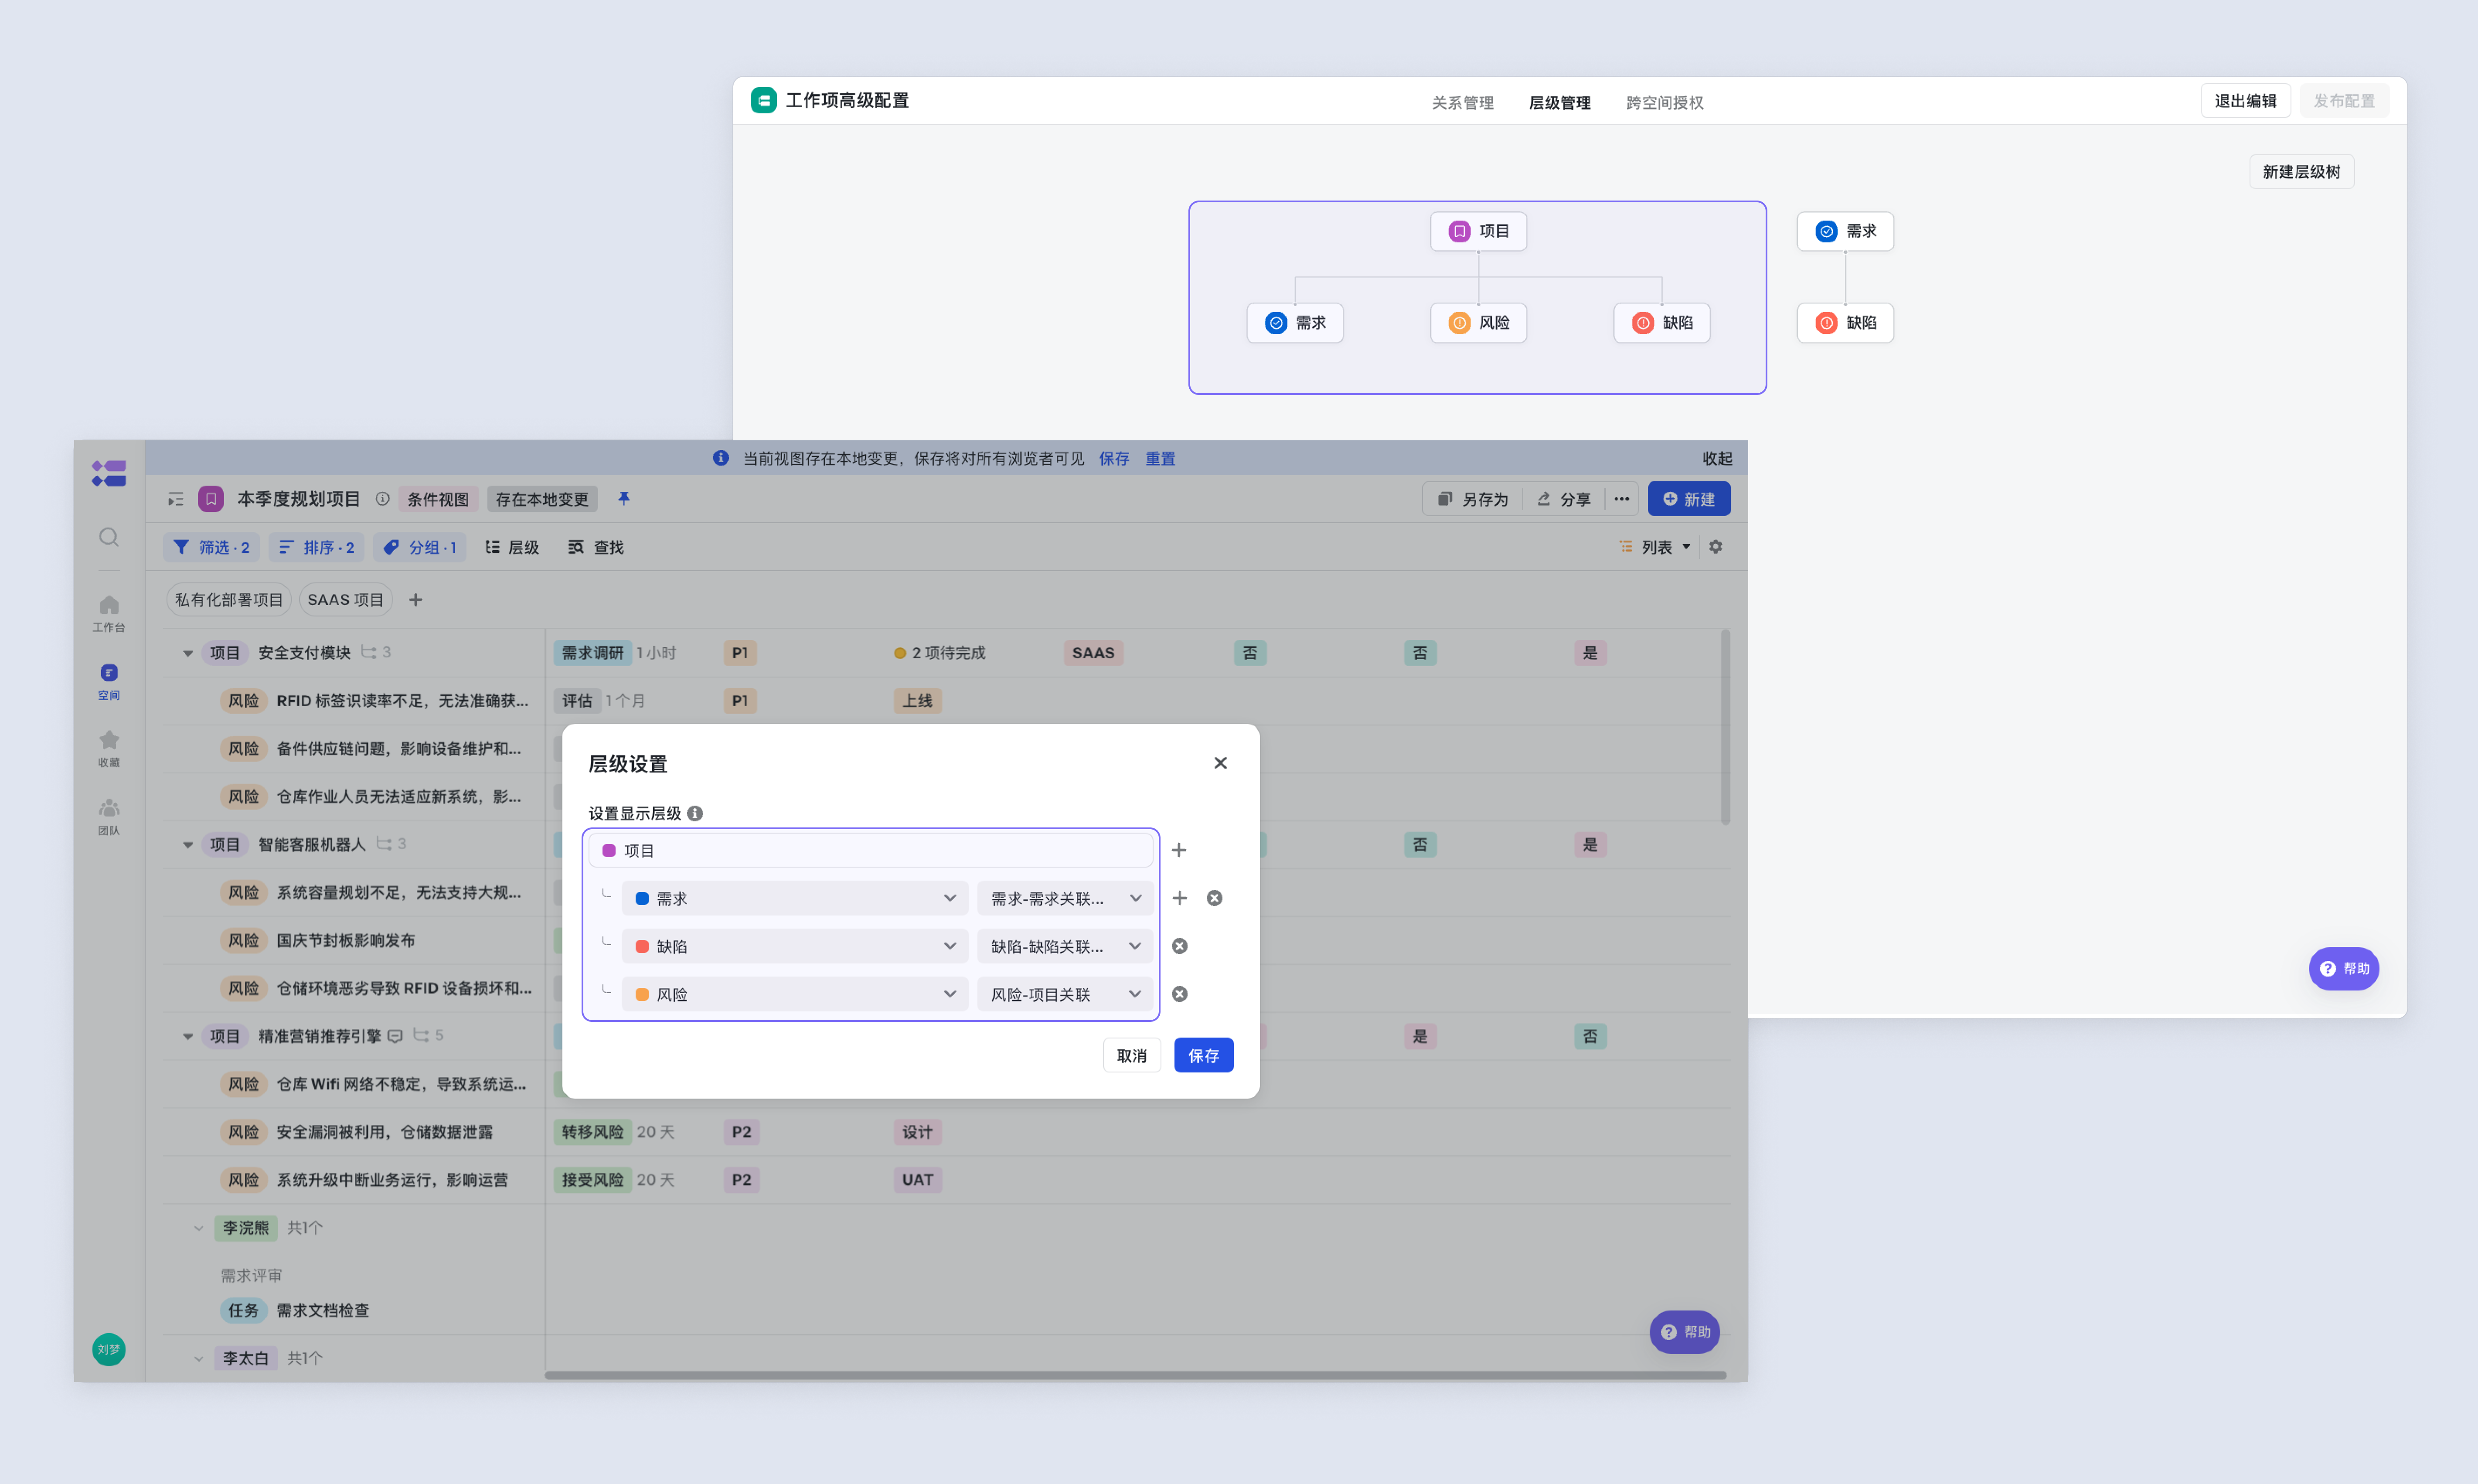Open the 需求 work item type dropdown

point(795,898)
